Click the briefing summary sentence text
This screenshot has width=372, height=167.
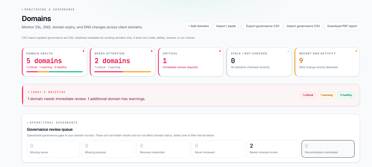[87, 99]
